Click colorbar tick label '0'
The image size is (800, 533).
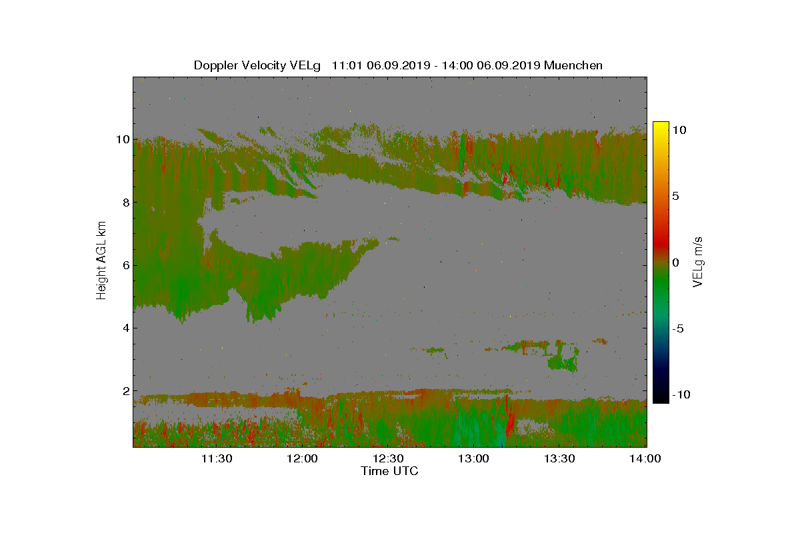pyautogui.click(x=675, y=262)
